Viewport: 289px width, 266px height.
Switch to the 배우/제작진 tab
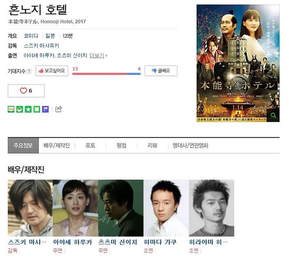(x=57, y=145)
